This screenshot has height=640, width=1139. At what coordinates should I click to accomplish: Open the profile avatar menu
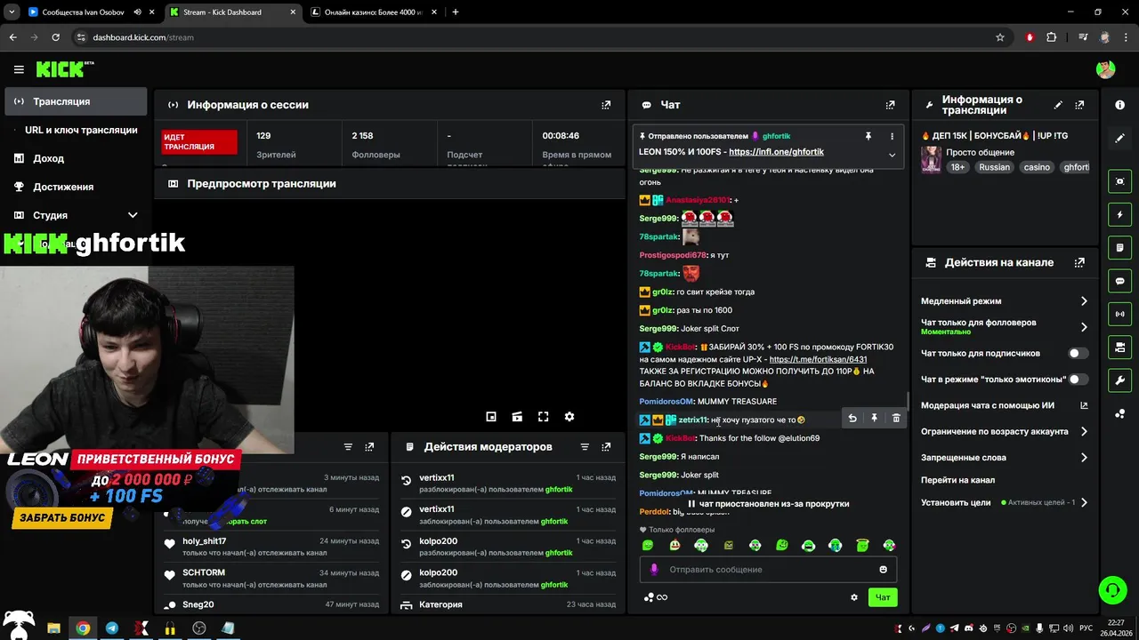(1105, 69)
